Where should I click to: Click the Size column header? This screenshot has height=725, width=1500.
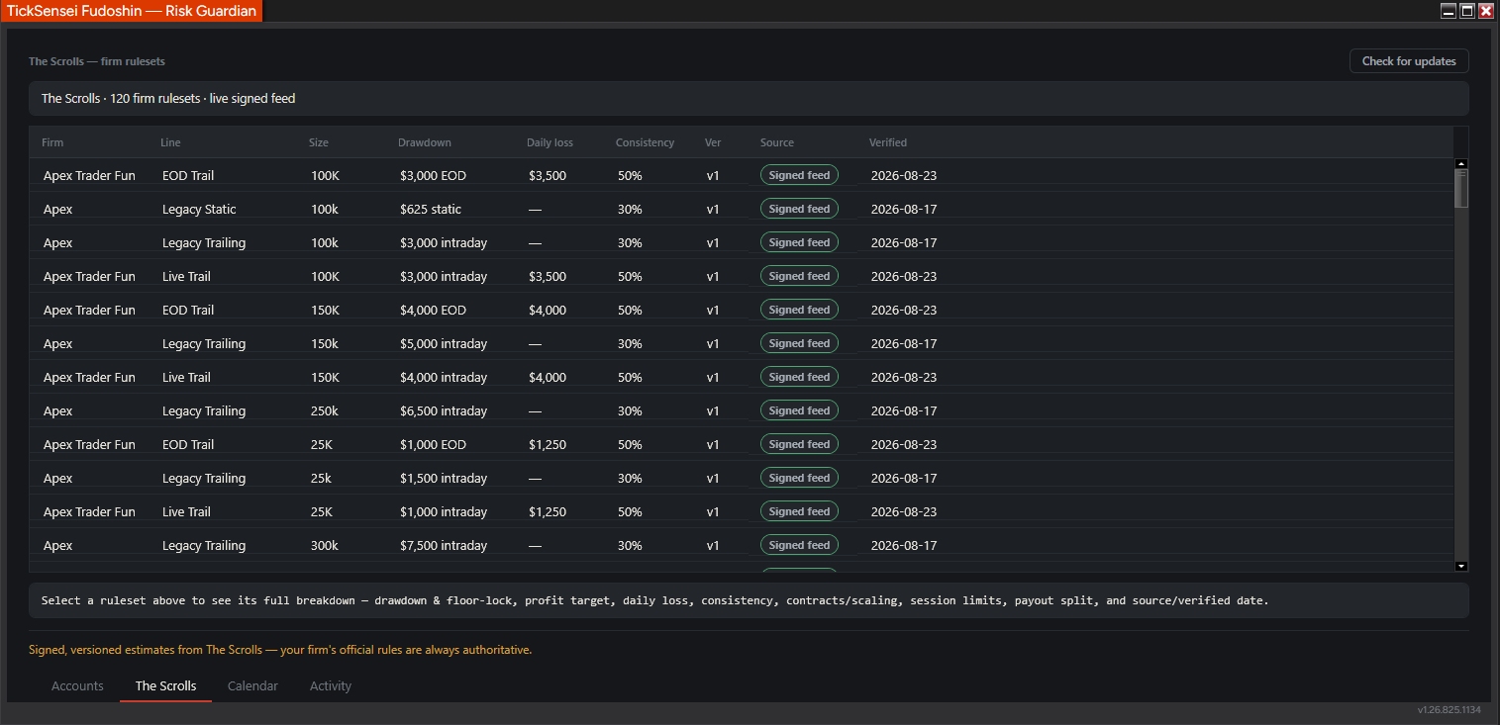(x=319, y=142)
